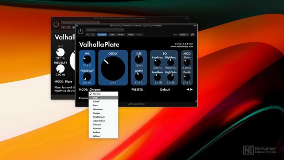Click MIX knob in background Valhalla window

[60, 52]
